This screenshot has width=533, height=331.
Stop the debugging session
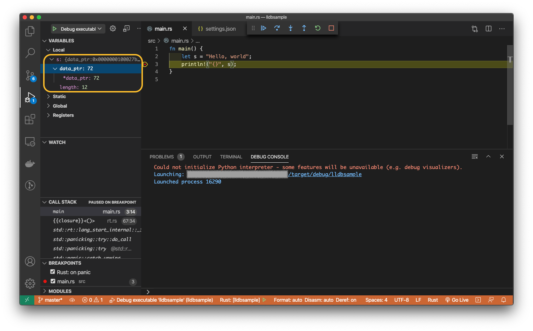[331, 28]
